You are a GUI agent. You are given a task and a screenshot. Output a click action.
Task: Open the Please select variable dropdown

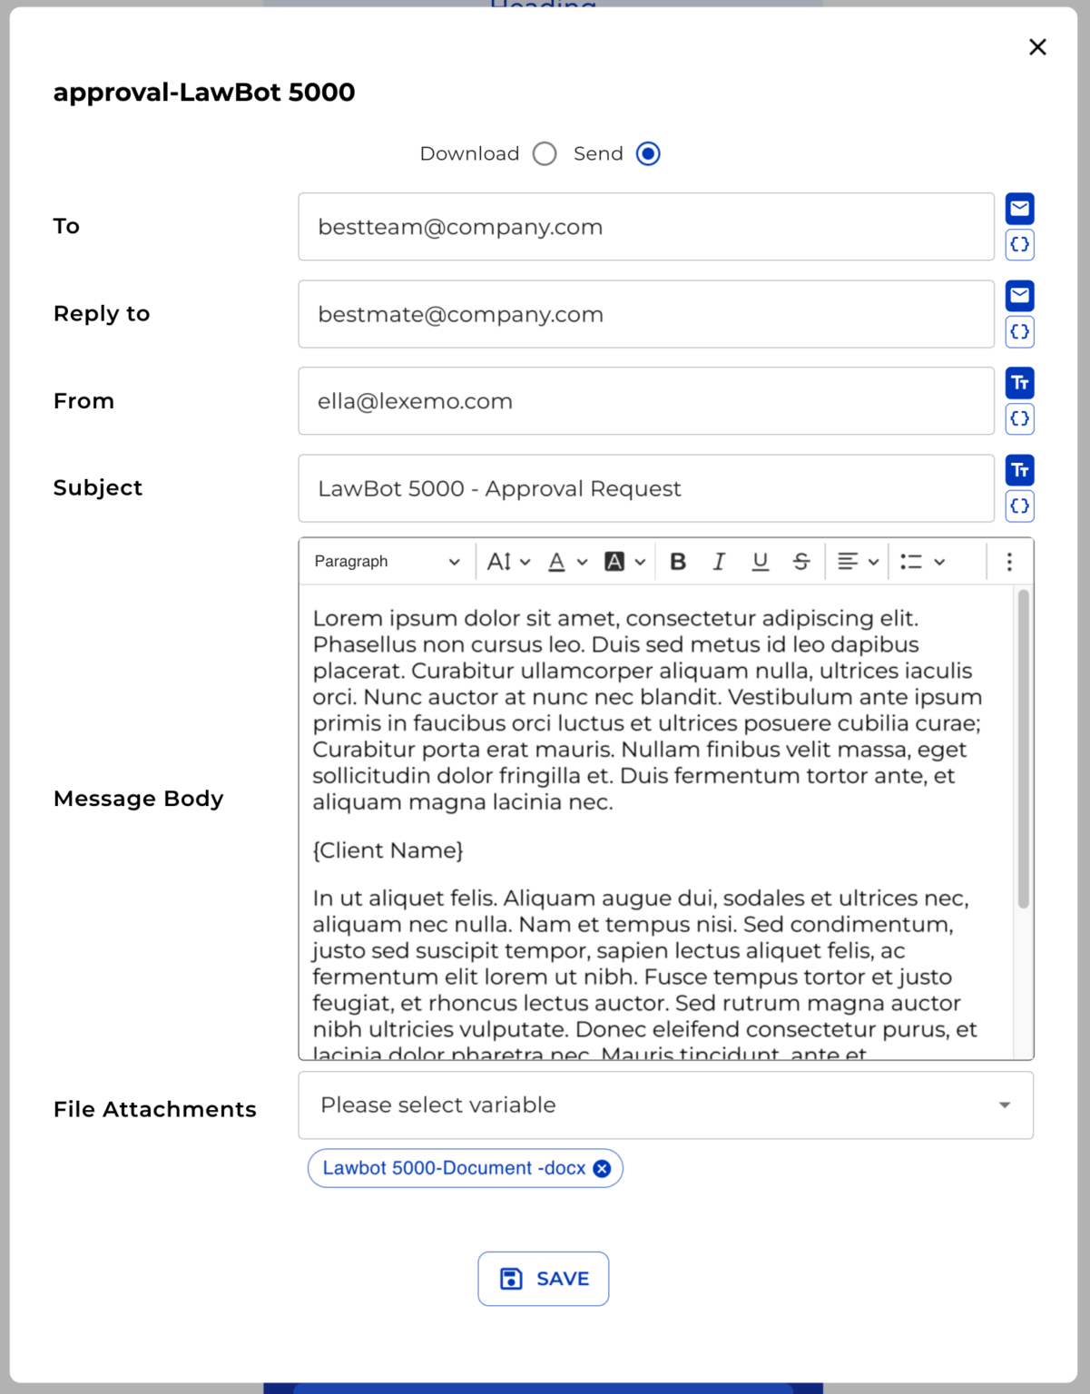tap(665, 1104)
